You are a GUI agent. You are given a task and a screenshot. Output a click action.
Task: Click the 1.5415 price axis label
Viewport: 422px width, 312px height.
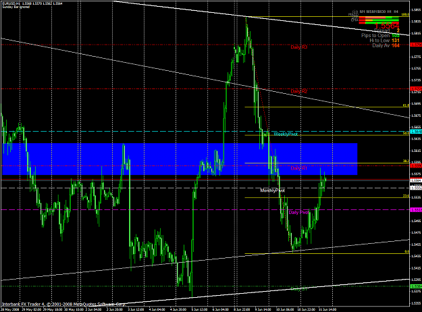tap(417, 268)
